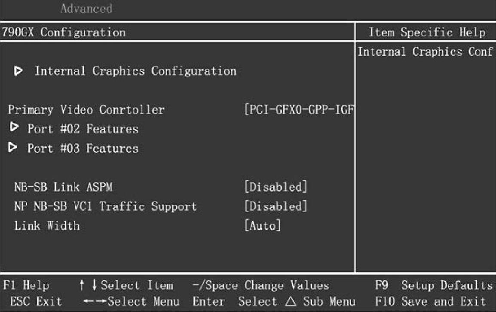This screenshot has height=312, width=496.
Task: Click the triangle icon beside Port #02 Features
Action: click(14, 127)
